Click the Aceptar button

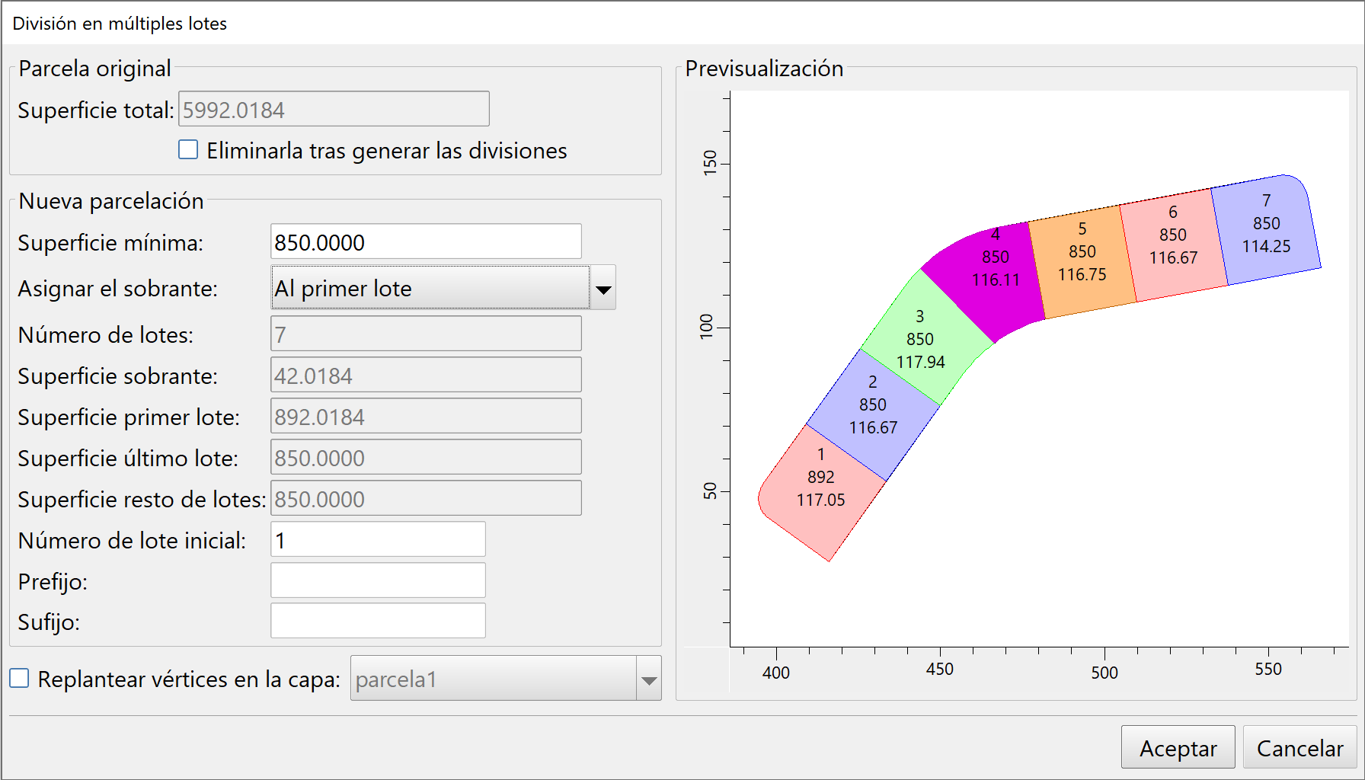(x=1177, y=748)
